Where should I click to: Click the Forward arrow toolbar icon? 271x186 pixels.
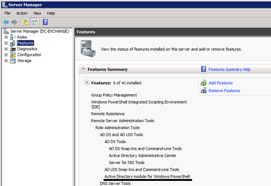click(14, 22)
